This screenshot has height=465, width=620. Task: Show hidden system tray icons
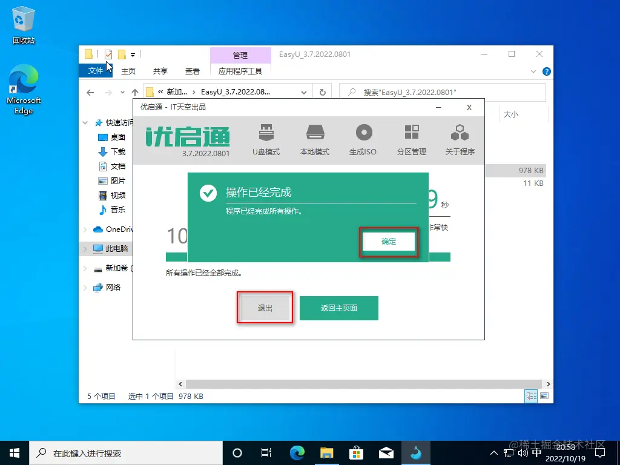pos(494,453)
